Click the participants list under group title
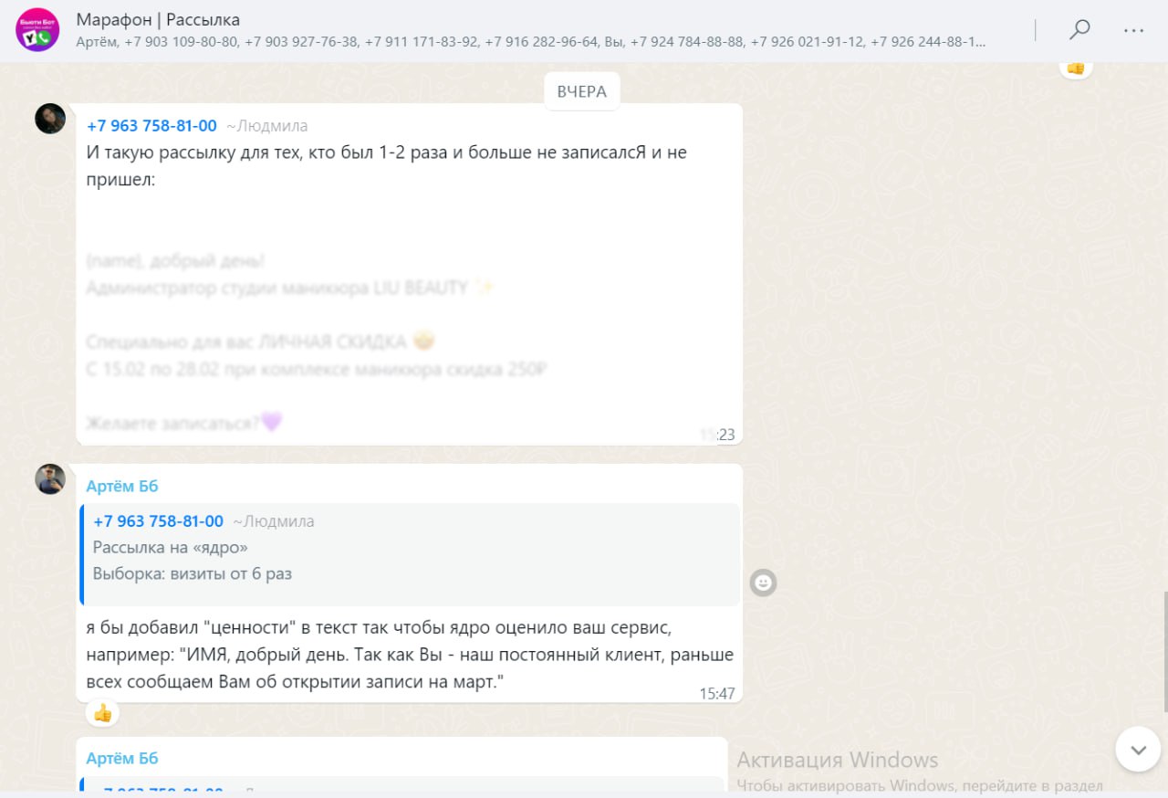This screenshot has width=1168, height=798. (x=531, y=42)
